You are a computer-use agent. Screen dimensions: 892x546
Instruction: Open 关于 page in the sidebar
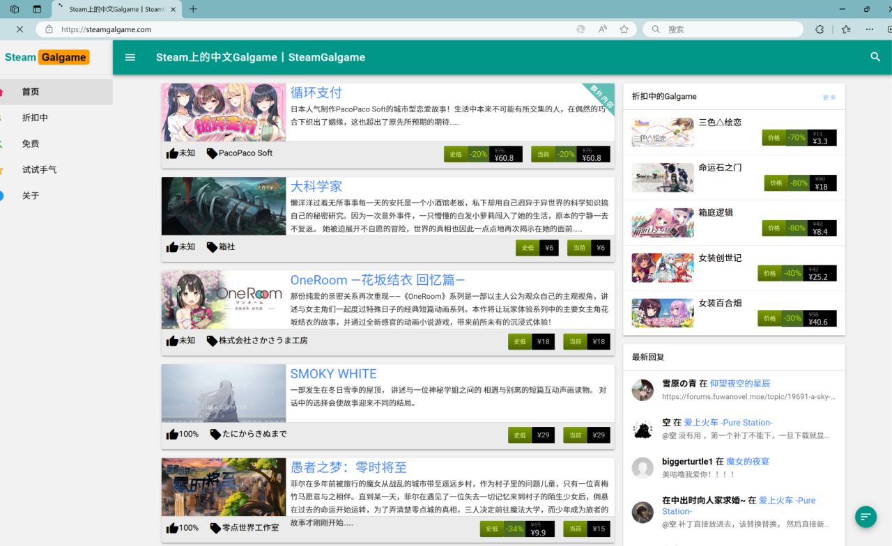pyautogui.click(x=56, y=196)
